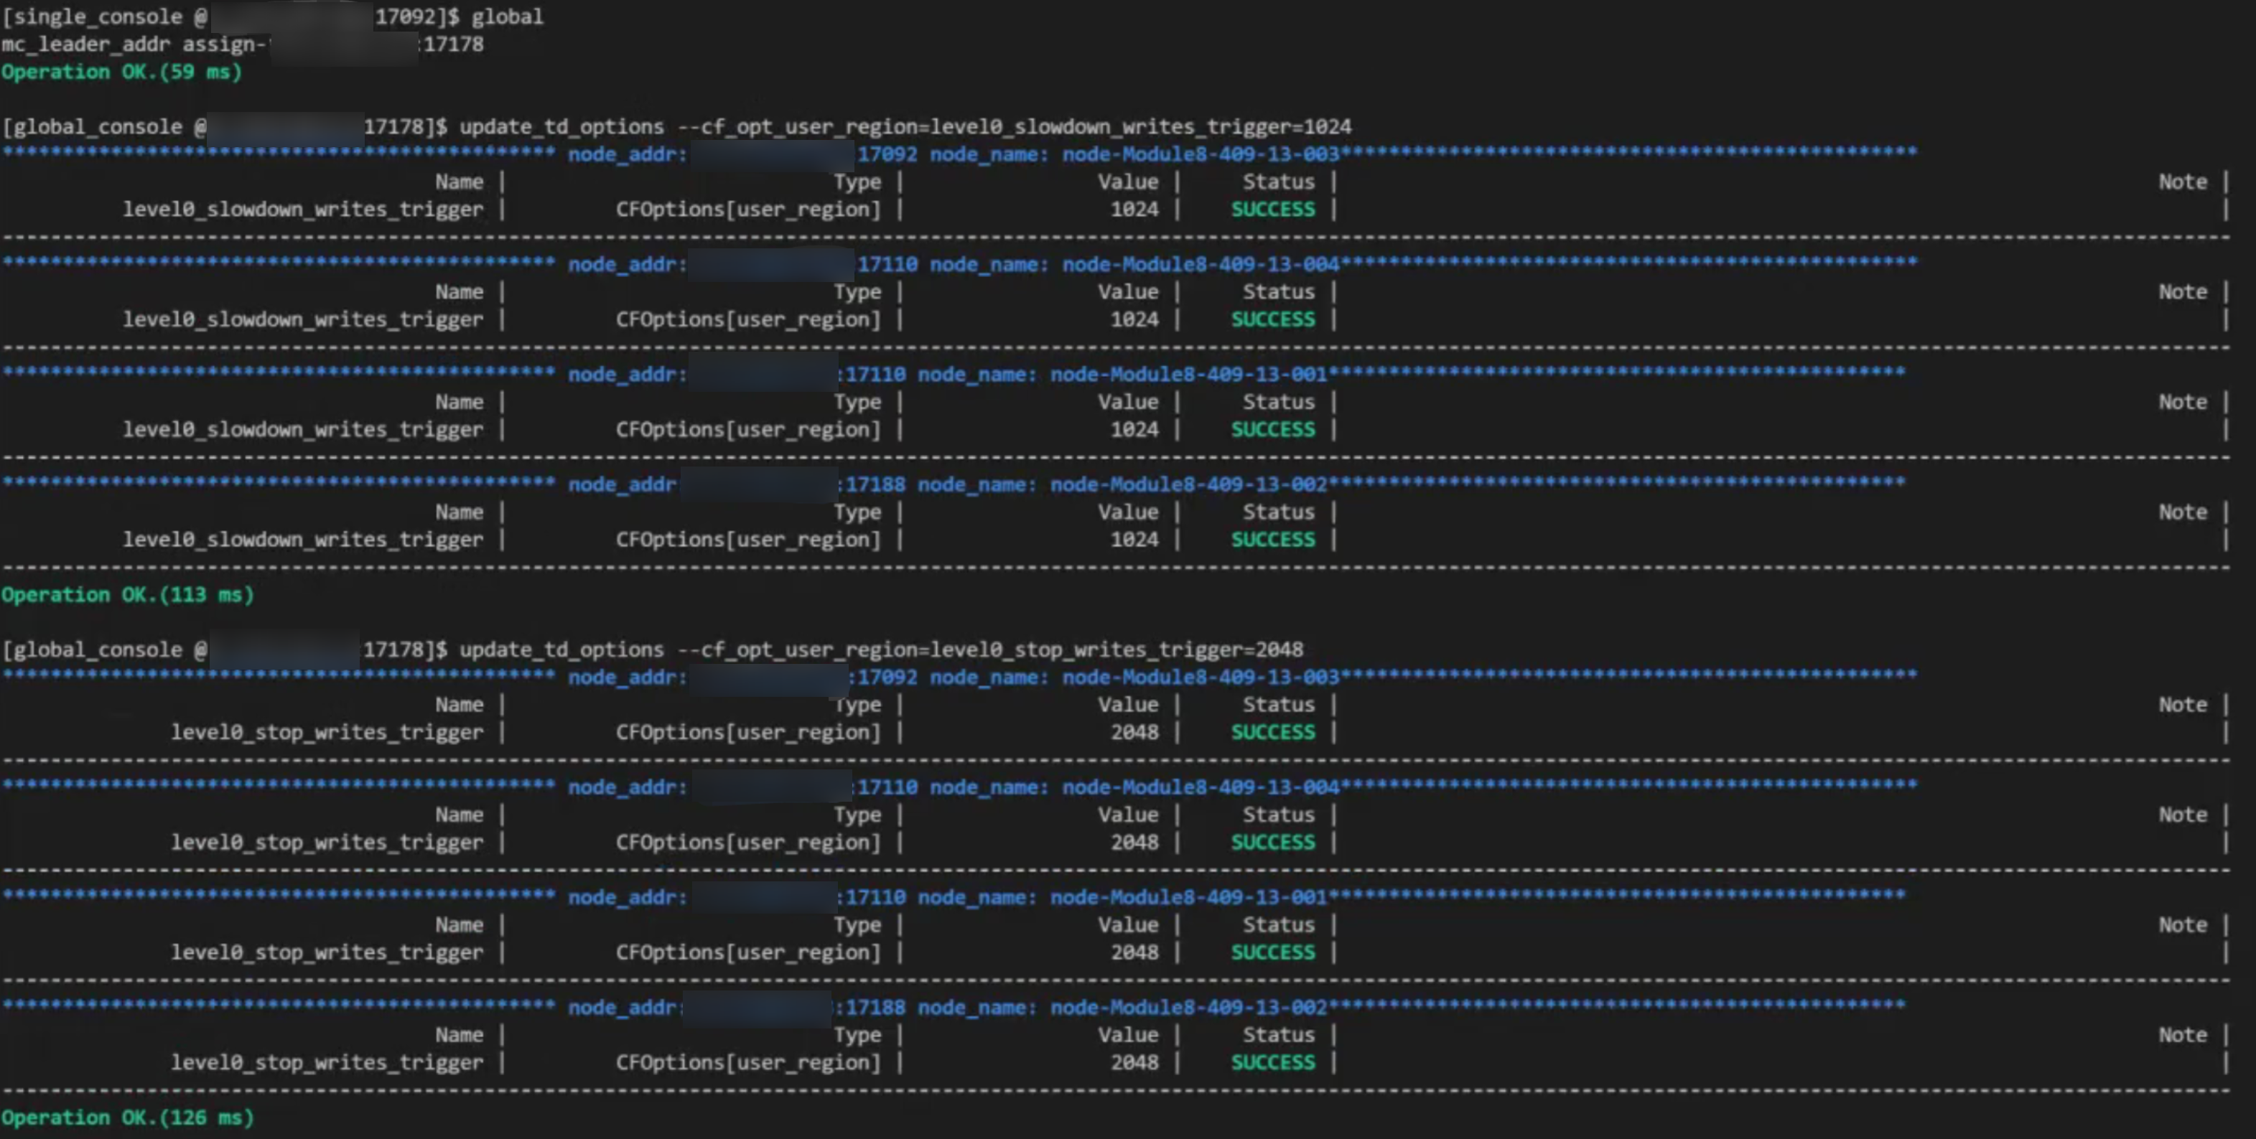Screen dimensions: 2256x1139
Task: Click value 2048 in the last result table
Action: coord(1134,1062)
